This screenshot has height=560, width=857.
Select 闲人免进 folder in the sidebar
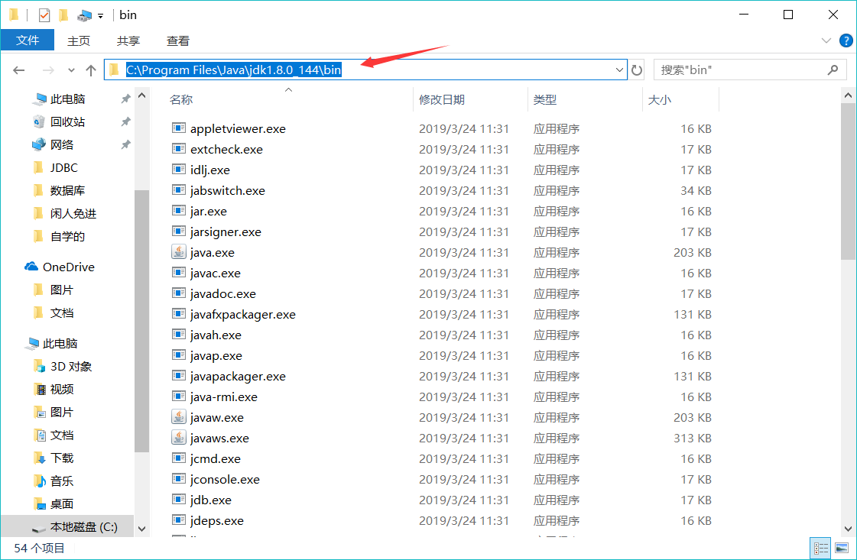point(73,213)
